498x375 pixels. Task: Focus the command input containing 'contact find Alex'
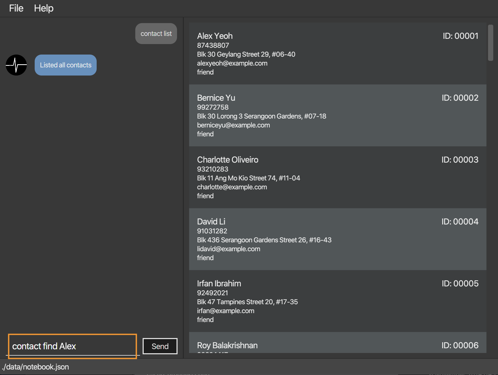pyautogui.click(x=72, y=346)
